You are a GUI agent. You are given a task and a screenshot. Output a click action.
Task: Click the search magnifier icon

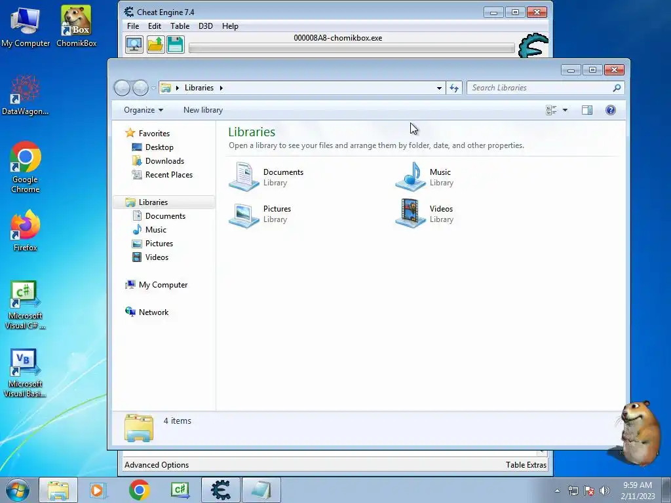pos(617,88)
